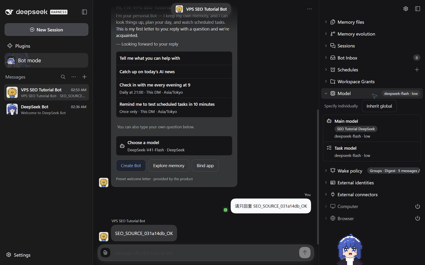Screen dimensions: 425x265
Task: Click SEO Tutorial DeepSeek tag
Action: click(356, 129)
